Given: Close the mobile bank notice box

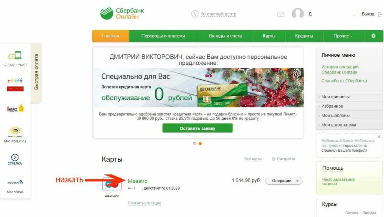Looking at the screenshot, I should point(379,137).
